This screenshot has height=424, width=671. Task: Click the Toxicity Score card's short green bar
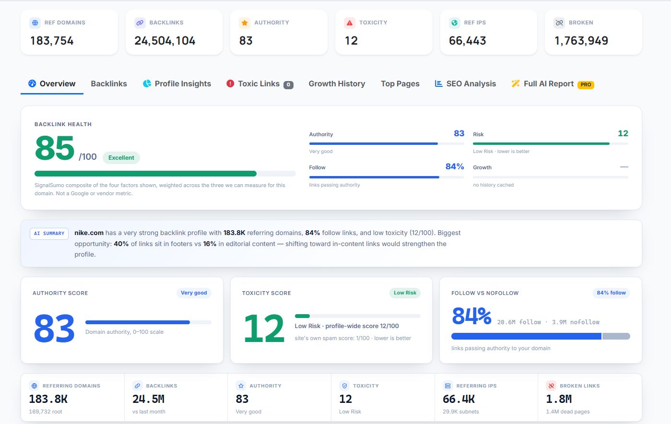coord(302,316)
